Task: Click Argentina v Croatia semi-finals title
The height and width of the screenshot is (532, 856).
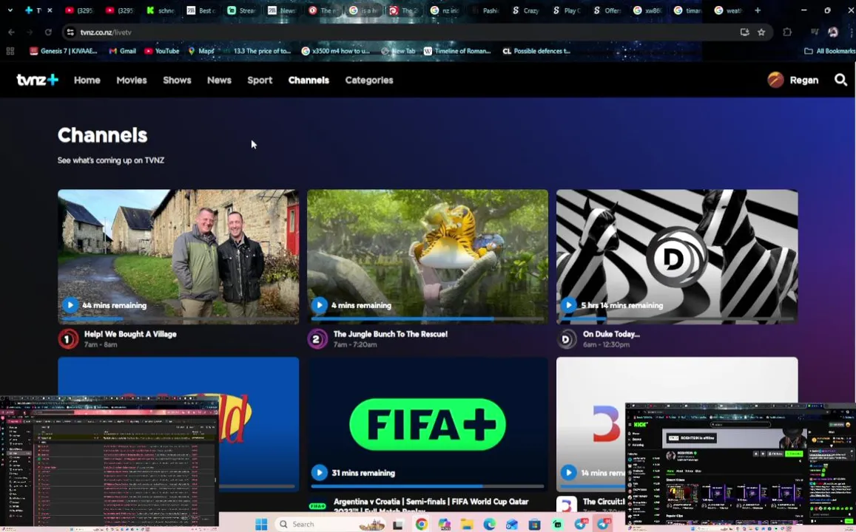Action: tap(431, 505)
